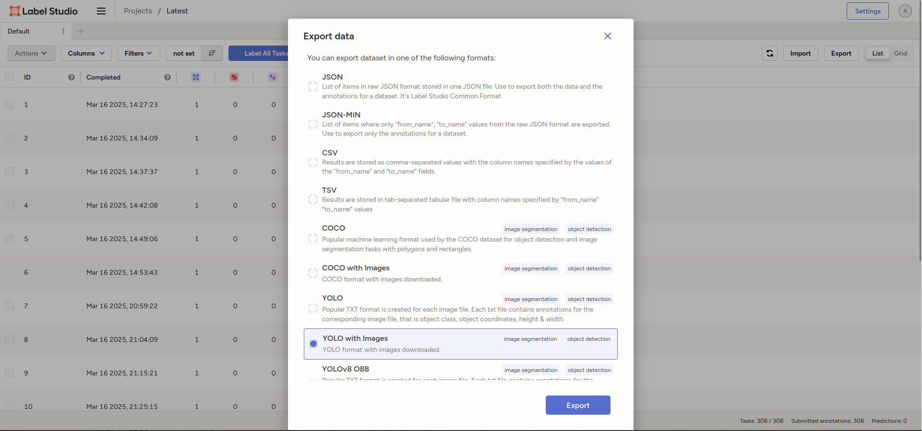
Task: Click the blue Export button in dialog
Action: tap(577, 405)
